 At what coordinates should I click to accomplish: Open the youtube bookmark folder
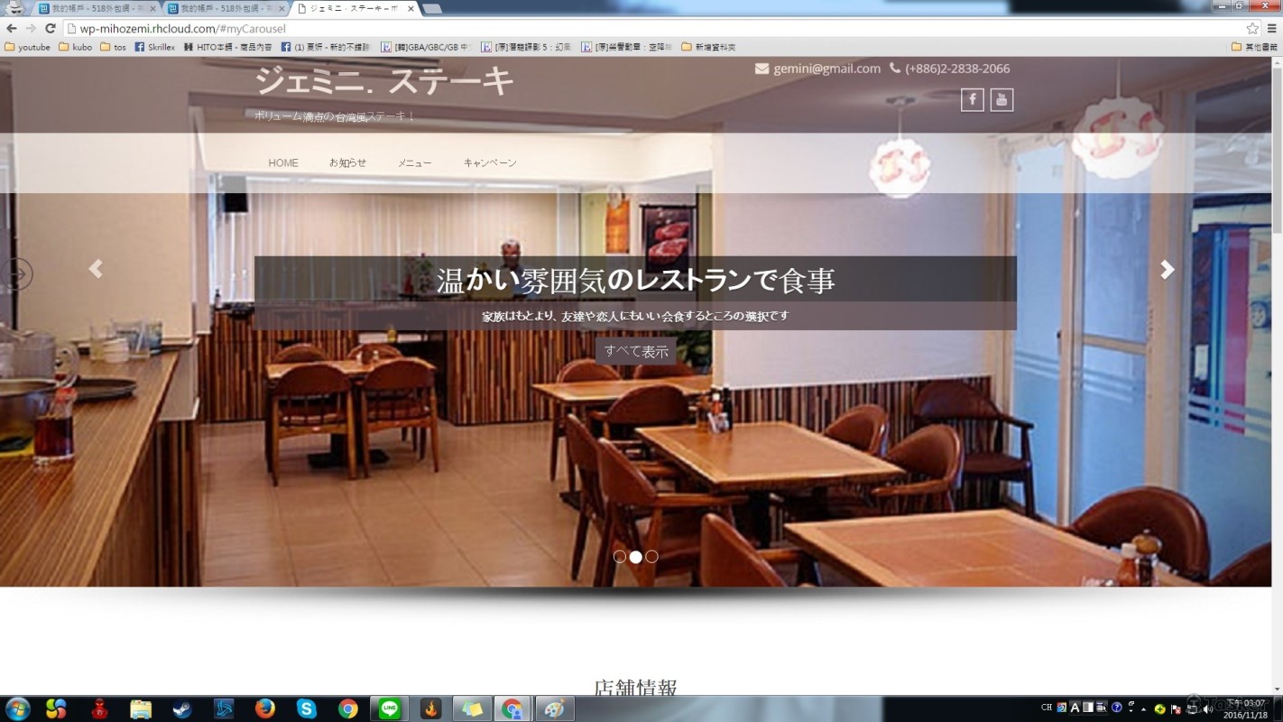click(x=27, y=47)
